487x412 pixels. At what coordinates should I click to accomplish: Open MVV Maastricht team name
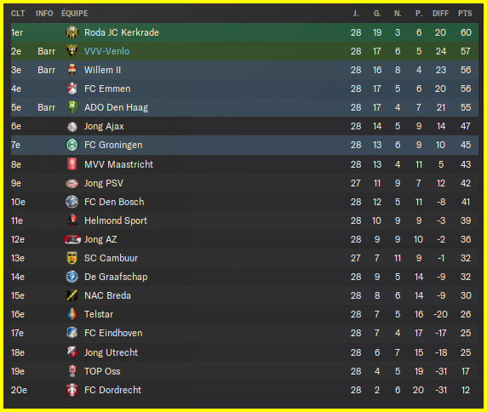pyautogui.click(x=118, y=164)
